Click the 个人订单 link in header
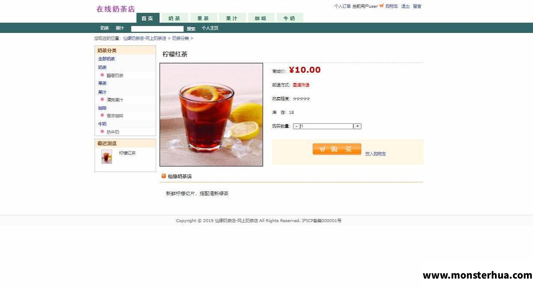Viewport: 533px width, 288px height. click(342, 6)
